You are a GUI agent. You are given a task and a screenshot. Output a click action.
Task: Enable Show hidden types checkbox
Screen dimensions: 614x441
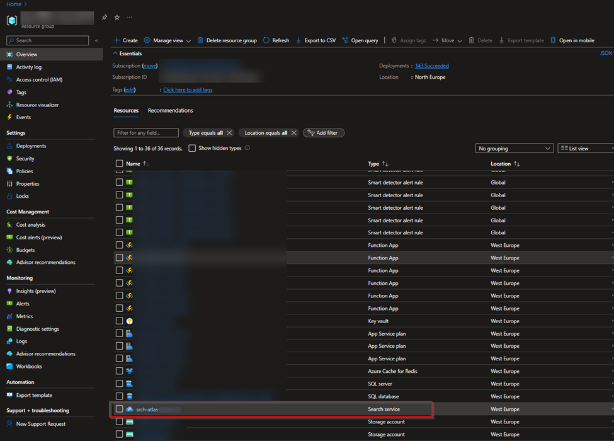click(x=192, y=149)
